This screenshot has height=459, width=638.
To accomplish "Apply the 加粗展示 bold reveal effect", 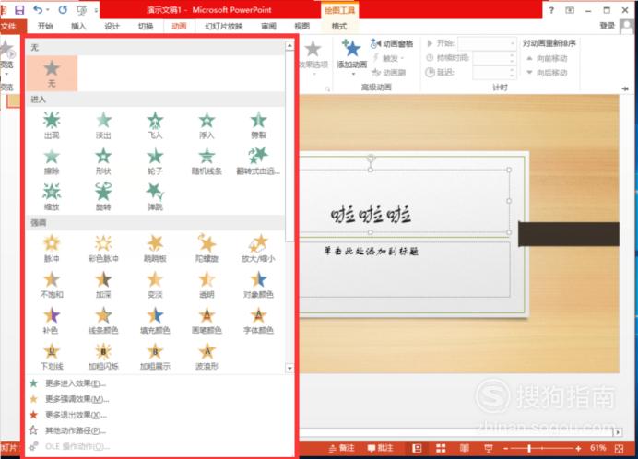I will tap(155, 356).
